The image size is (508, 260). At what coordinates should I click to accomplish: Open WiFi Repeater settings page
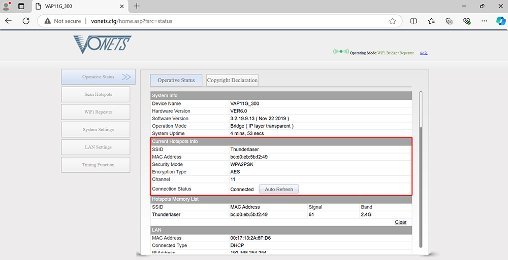tap(98, 112)
